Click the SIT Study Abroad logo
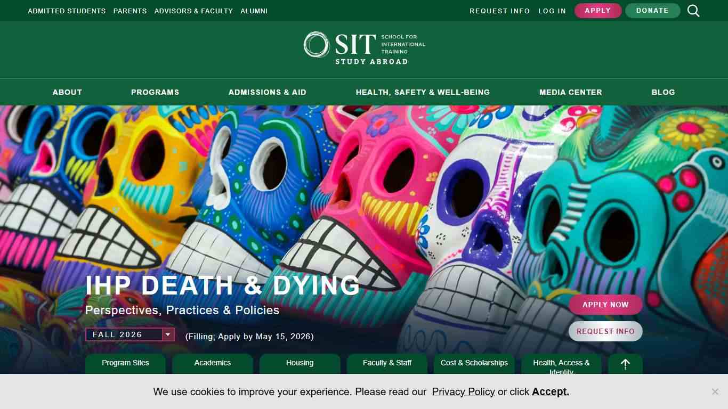The width and height of the screenshot is (728, 409). click(364, 46)
